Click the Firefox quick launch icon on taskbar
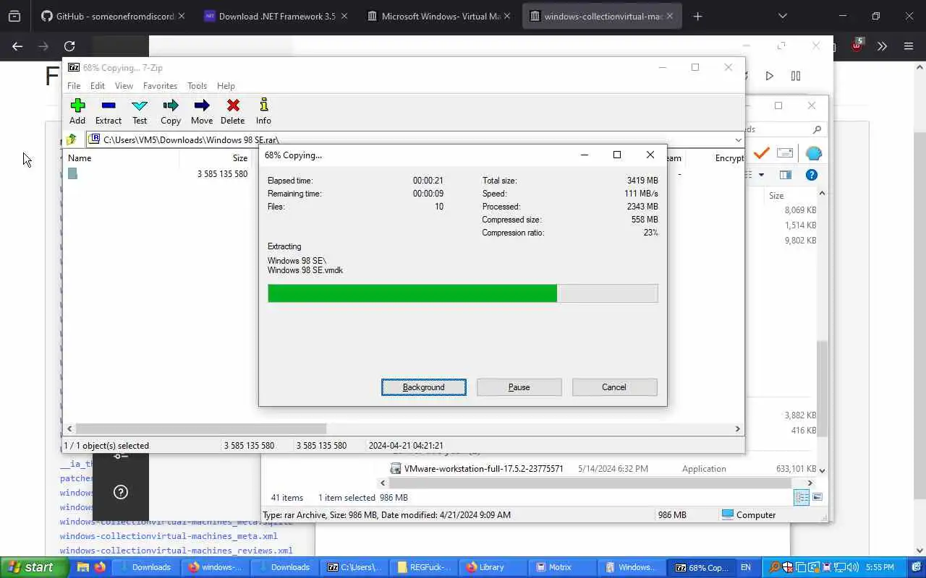926x578 pixels. coord(100,567)
